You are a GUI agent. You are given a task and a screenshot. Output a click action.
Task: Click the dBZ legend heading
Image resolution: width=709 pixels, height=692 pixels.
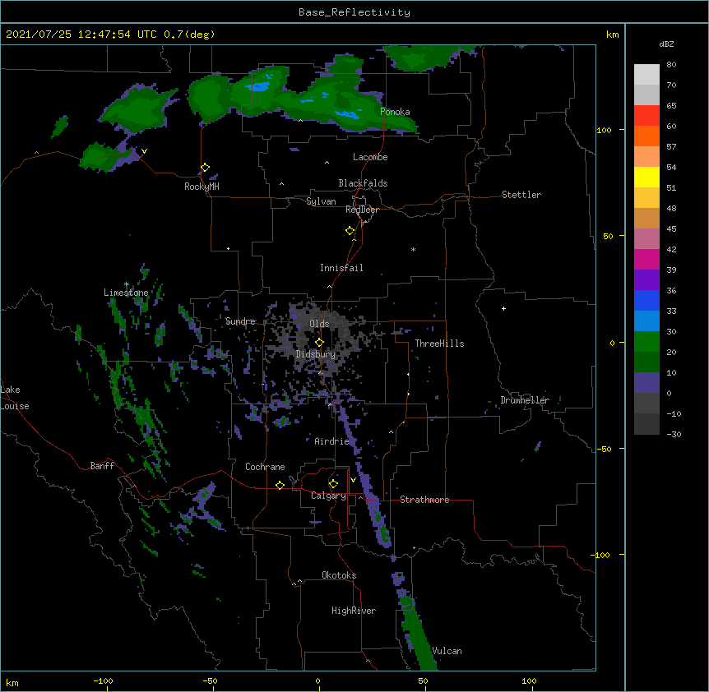(x=666, y=44)
